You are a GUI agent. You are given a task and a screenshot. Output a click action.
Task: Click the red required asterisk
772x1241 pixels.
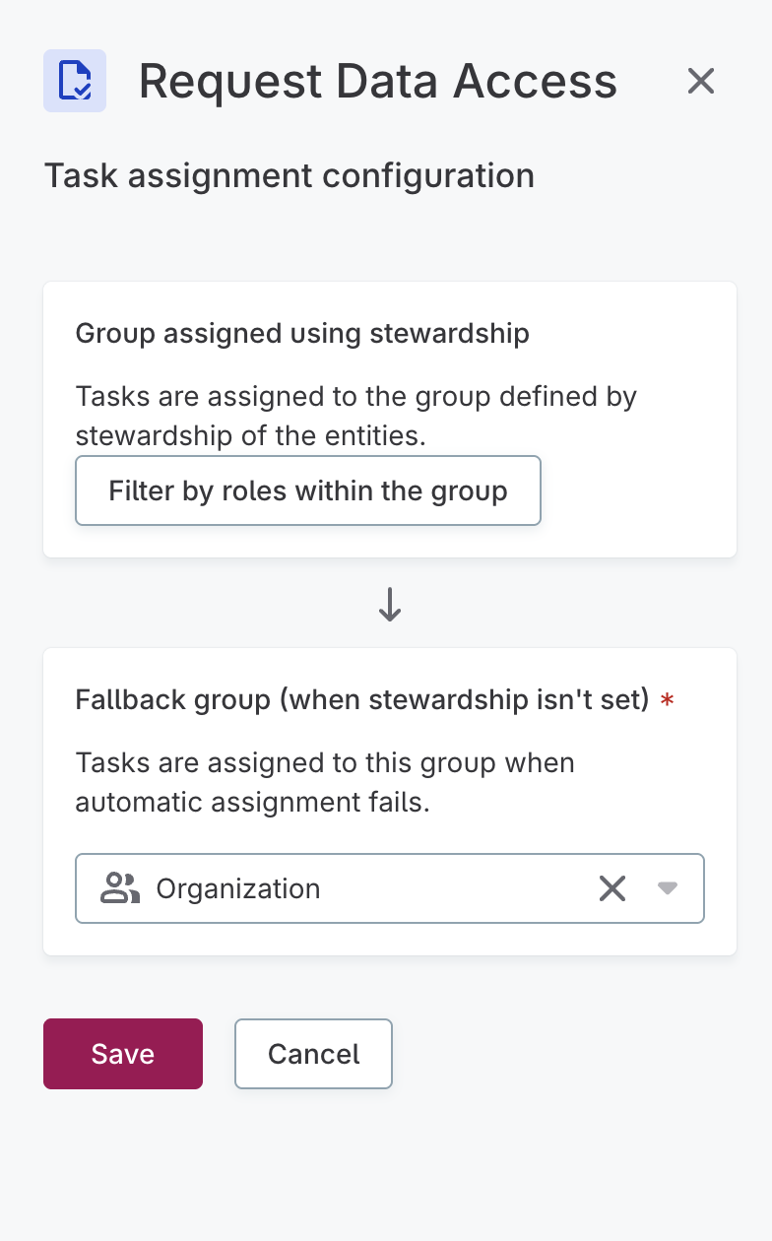668,701
